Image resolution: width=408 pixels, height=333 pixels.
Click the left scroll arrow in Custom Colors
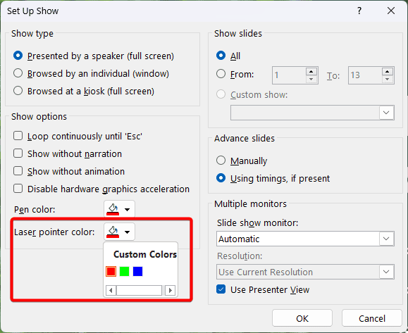pos(111,290)
